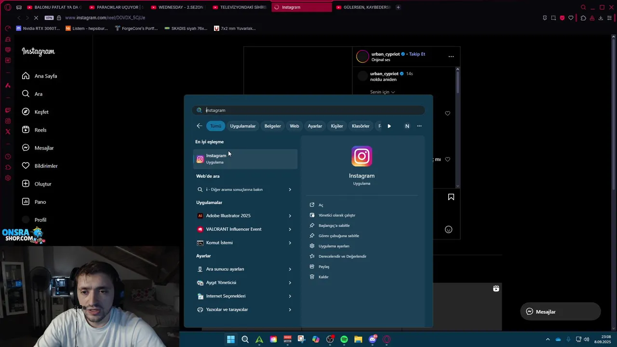Image resolution: width=617 pixels, height=347 pixels.
Task: Expand VALORANT Influencer Event result arrow
Action: point(290,229)
